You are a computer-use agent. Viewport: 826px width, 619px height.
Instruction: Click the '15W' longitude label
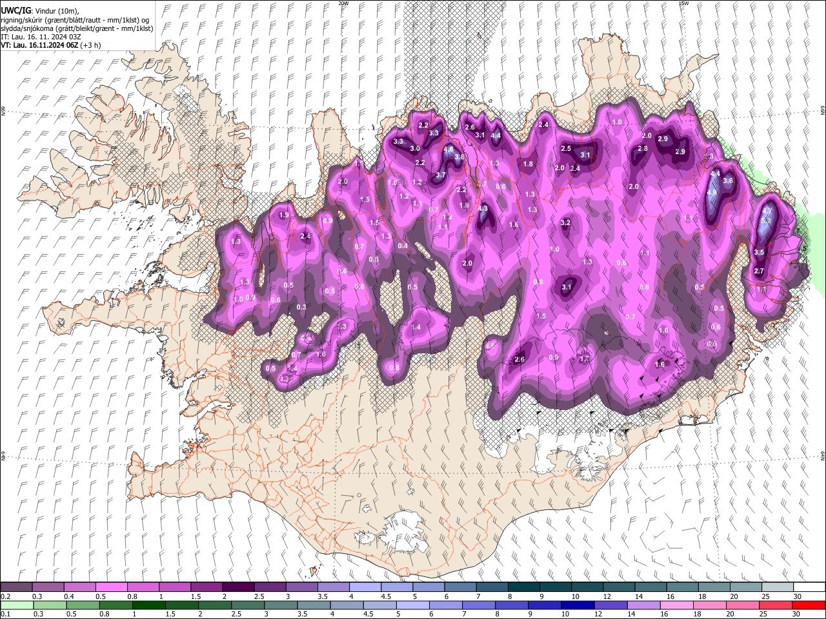coord(683,3)
